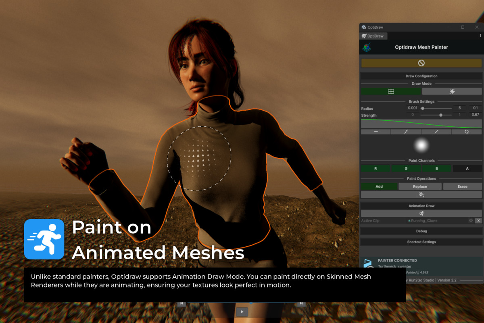The width and height of the screenshot is (484, 323).
Task: Click the brush falloff preview glow
Action: 421,145
